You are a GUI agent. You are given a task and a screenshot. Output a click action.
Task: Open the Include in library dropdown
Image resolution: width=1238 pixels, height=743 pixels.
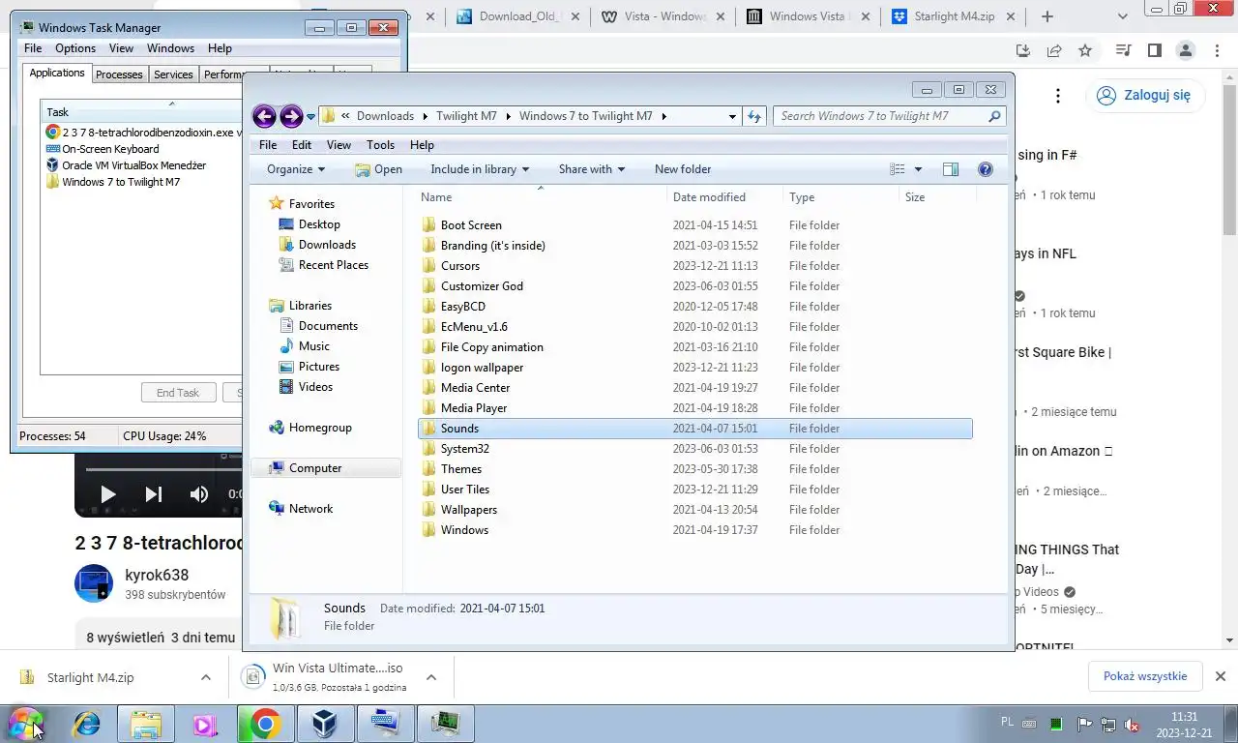480,169
